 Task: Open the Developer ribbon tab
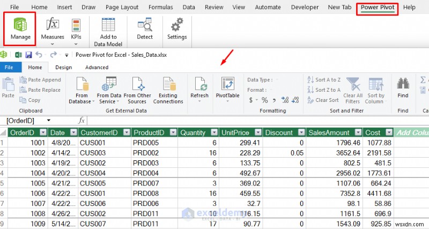point(305,8)
